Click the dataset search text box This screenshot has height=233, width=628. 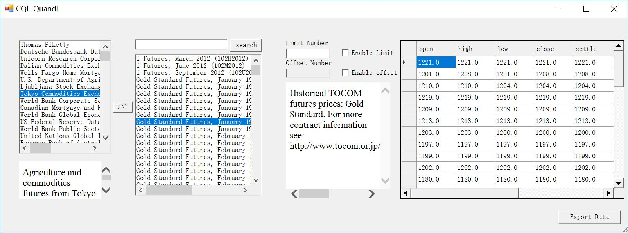[181, 45]
